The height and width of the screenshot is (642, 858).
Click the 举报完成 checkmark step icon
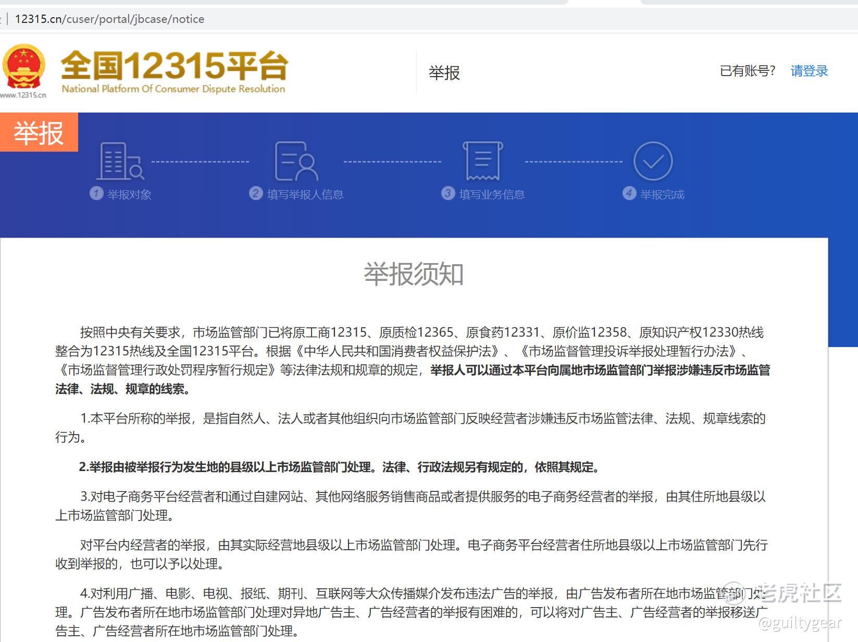pyautogui.click(x=653, y=161)
